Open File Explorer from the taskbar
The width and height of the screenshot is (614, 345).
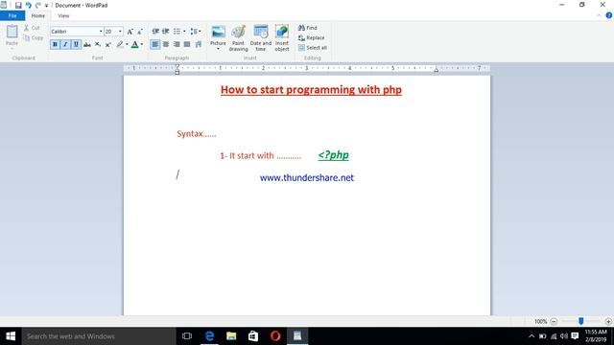coord(231,336)
